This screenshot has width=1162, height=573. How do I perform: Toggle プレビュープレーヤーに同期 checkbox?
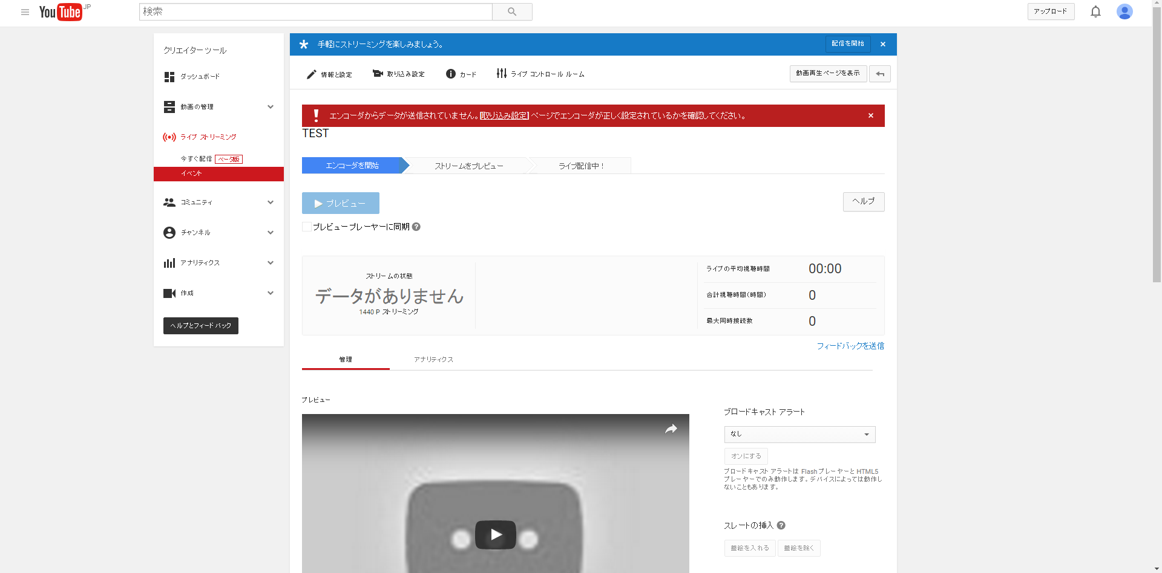(x=307, y=227)
